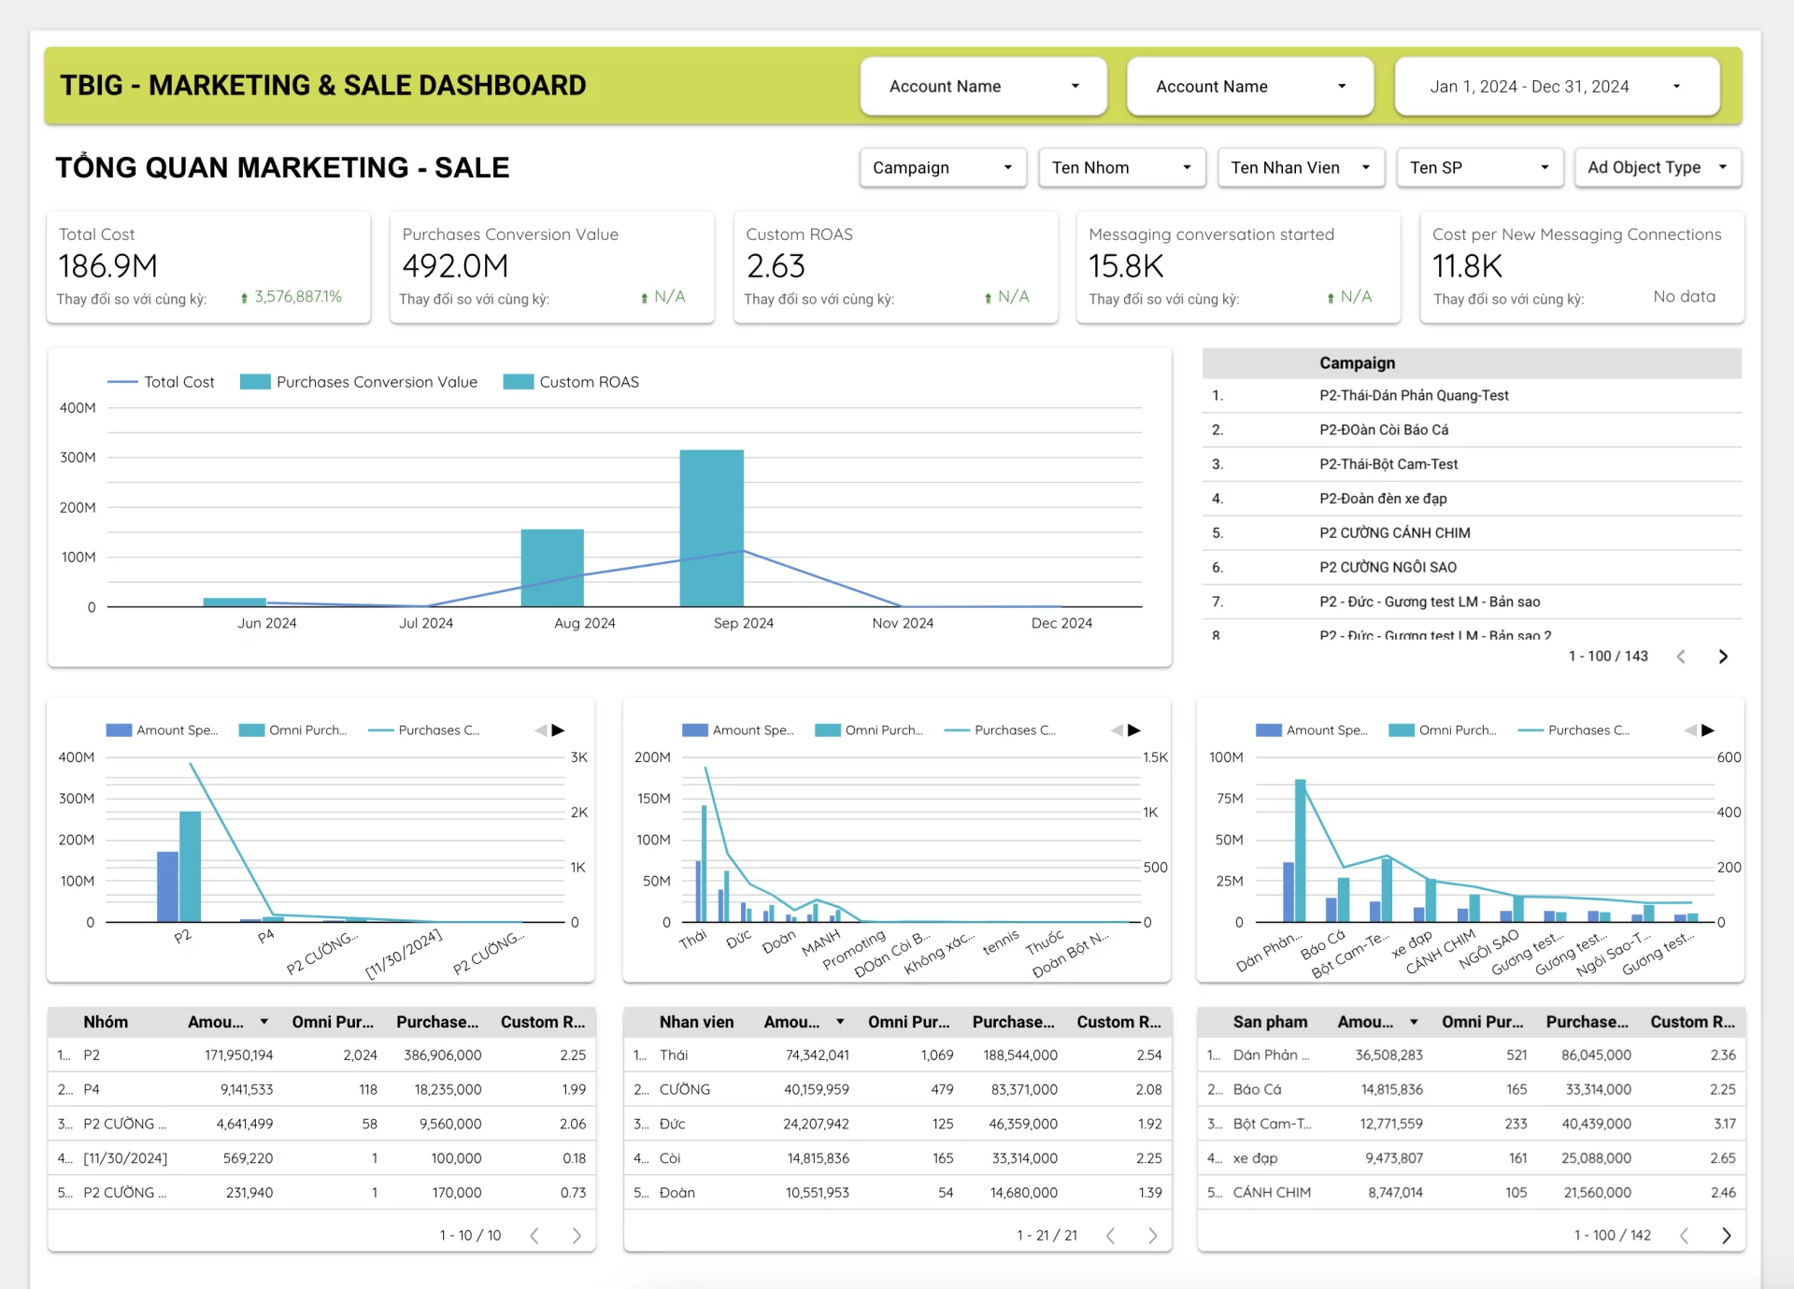Expand the Campaign filter dropdown
This screenshot has width=1794, height=1289.
(943, 168)
